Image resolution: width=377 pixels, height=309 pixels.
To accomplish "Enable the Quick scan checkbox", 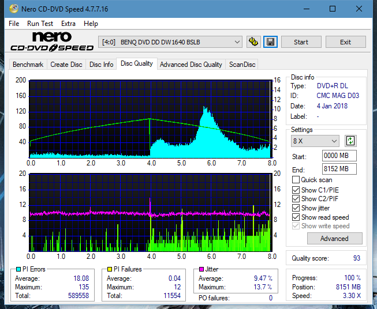I will (x=296, y=180).
